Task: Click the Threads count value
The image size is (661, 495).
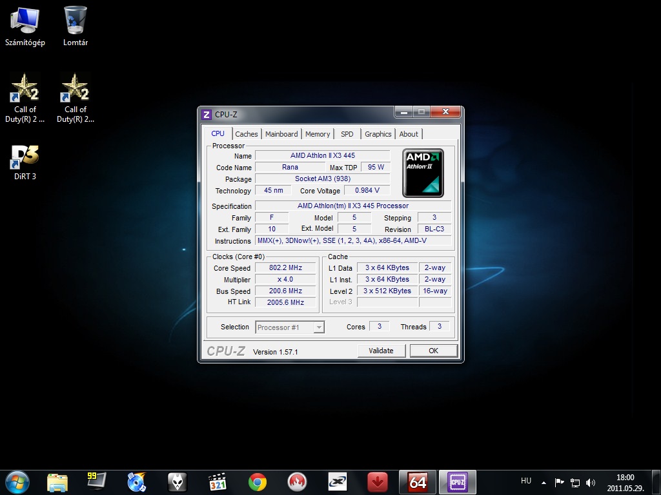Action: click(x=439, y=326)
